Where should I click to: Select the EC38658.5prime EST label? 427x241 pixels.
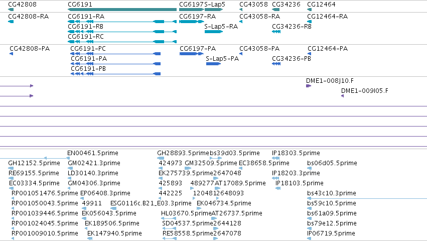[264, 163]
